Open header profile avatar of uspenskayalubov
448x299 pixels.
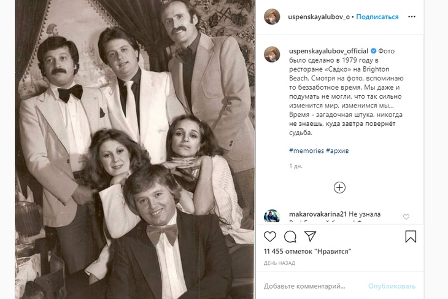click(x=272, y=17)
